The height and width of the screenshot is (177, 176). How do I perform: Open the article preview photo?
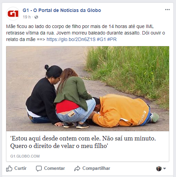point(88,88)
